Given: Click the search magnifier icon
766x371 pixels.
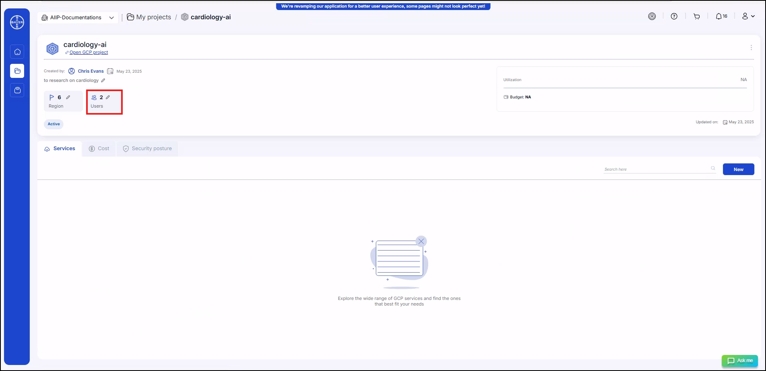Looking at the screenshot, I should click(x=713, y=168).
